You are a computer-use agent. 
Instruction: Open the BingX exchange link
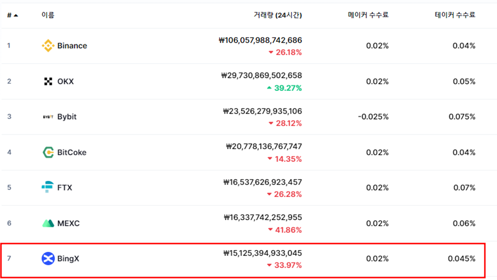(68, 259)
